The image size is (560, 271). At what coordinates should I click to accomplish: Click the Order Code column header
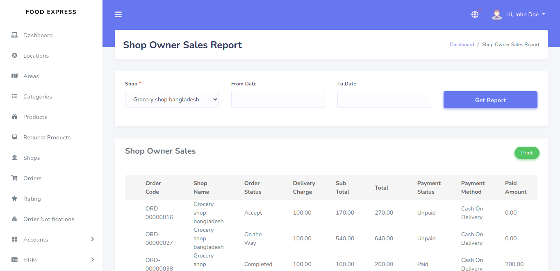[x=153, y=188]
